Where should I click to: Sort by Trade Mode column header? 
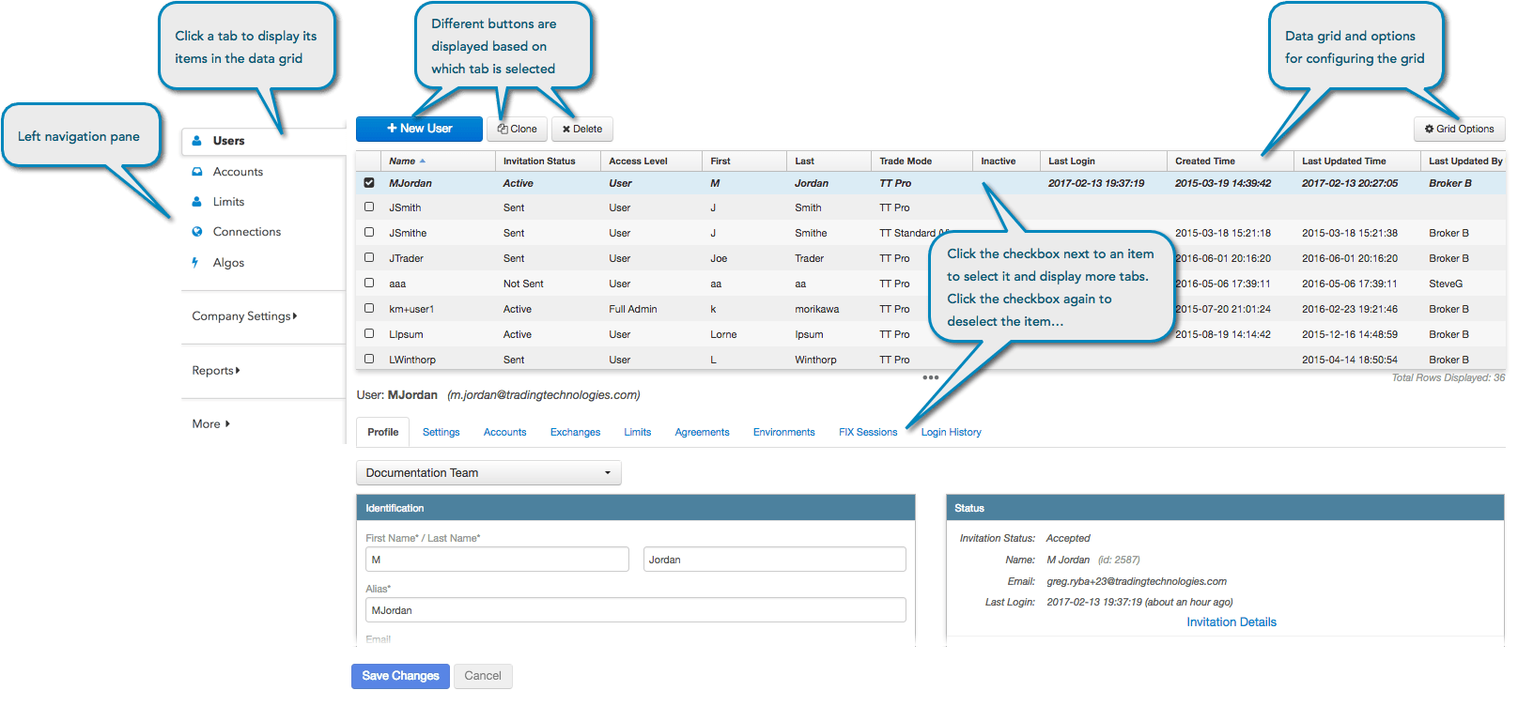pyautogui.click(x=906, y=161)
